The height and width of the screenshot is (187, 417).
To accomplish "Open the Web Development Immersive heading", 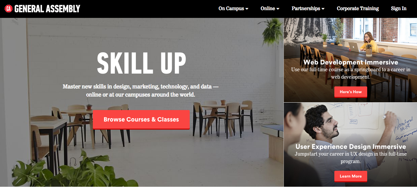I will [351, 62].
